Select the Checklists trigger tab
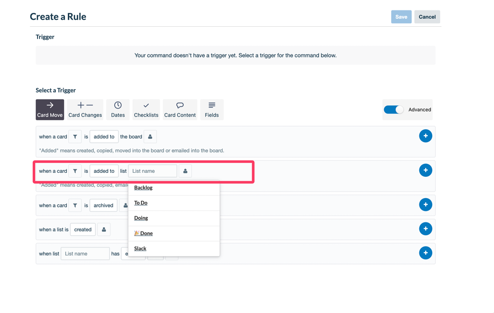The image size is (494, 313). click(146, 109)
